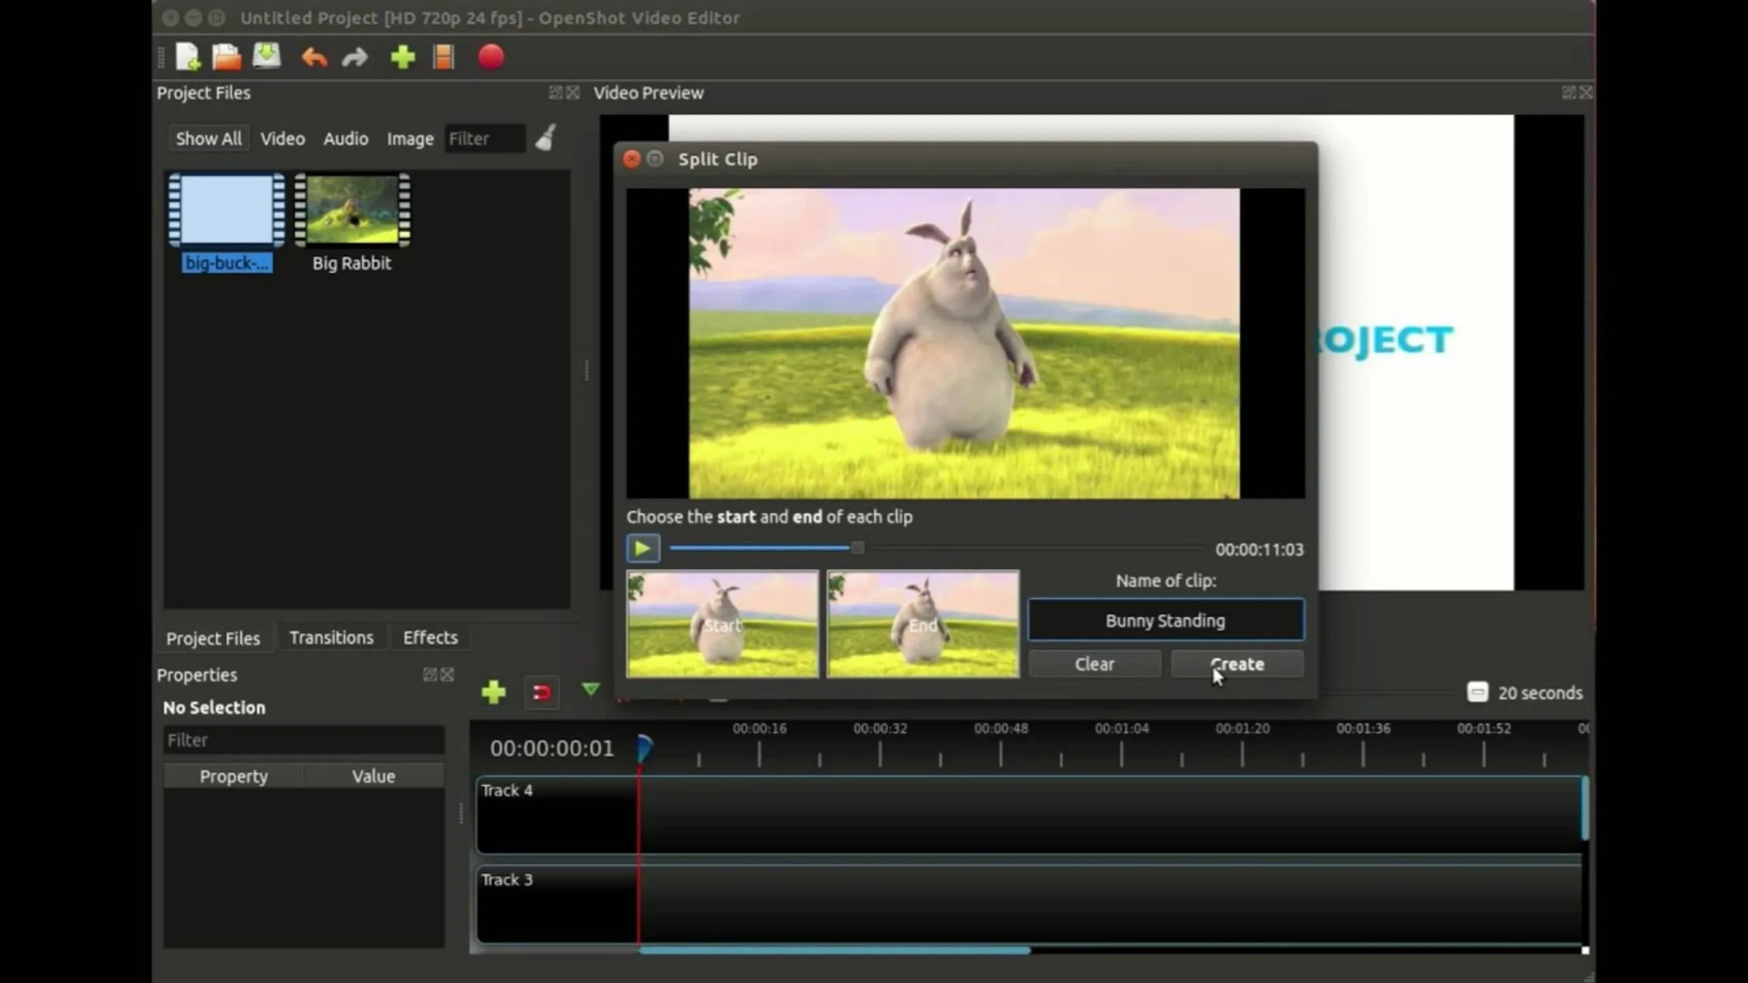
Task: Click the Clear button
Action: (1095, 664)
